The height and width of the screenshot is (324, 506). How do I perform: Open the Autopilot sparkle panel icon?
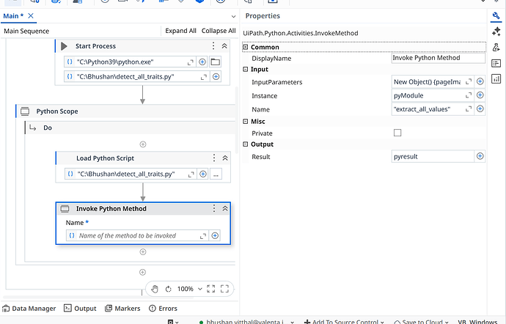click(x=496, y=32)
